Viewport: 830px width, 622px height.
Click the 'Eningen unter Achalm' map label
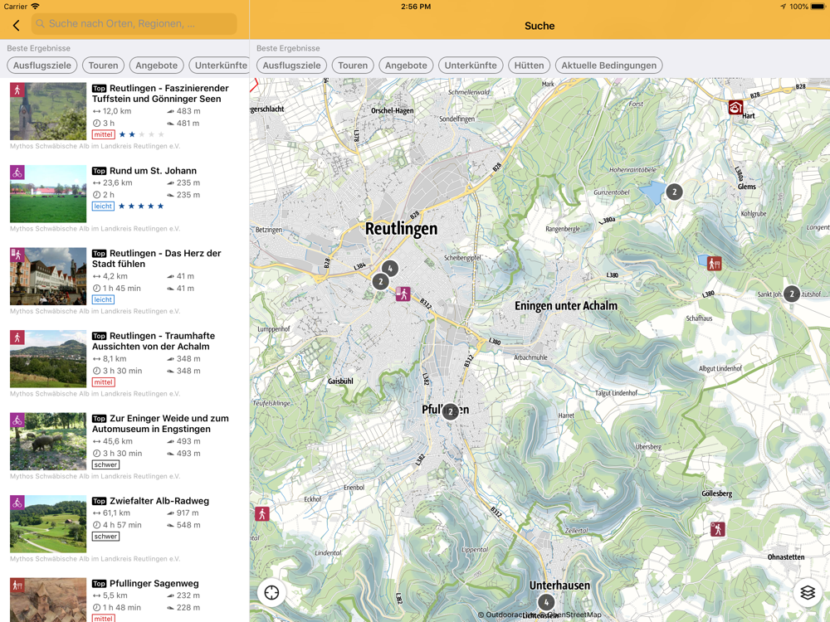point(566,306)
